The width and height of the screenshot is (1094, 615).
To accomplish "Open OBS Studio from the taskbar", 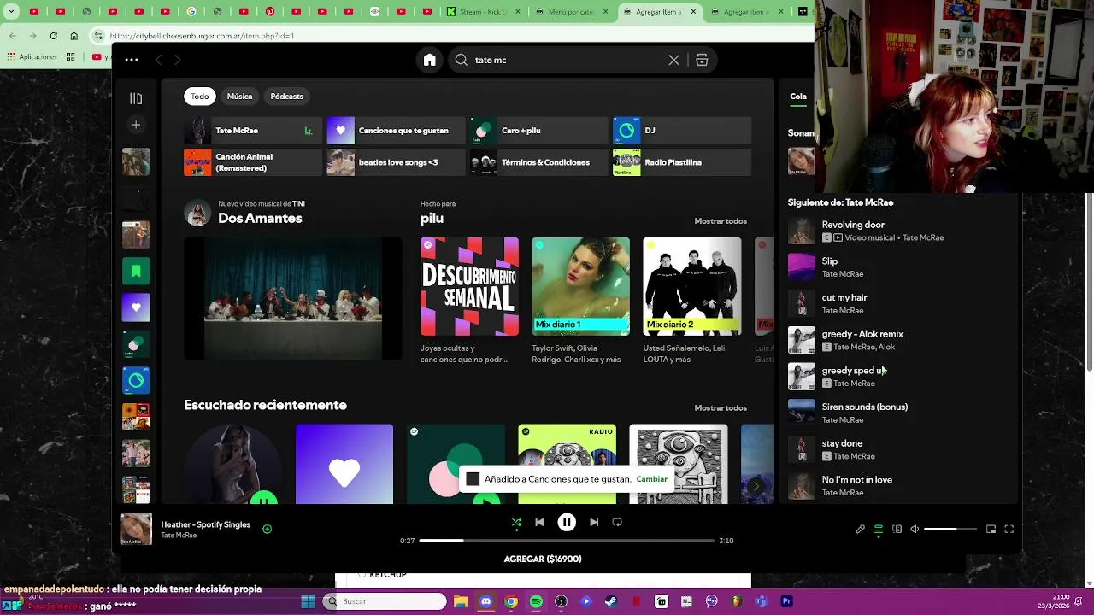I will click(561, 601).
